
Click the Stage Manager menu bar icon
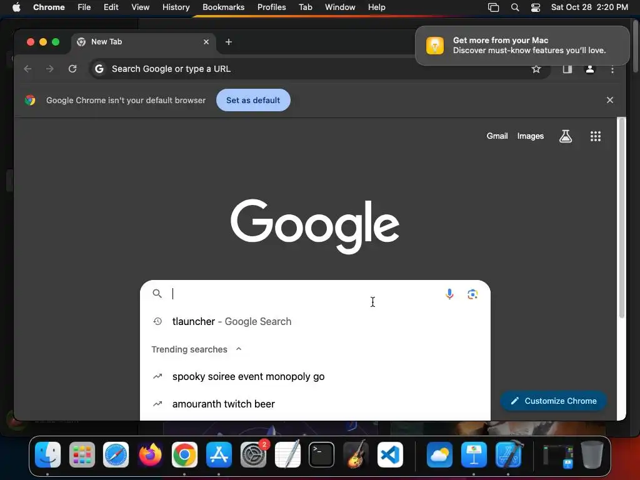tap(494, 7)
